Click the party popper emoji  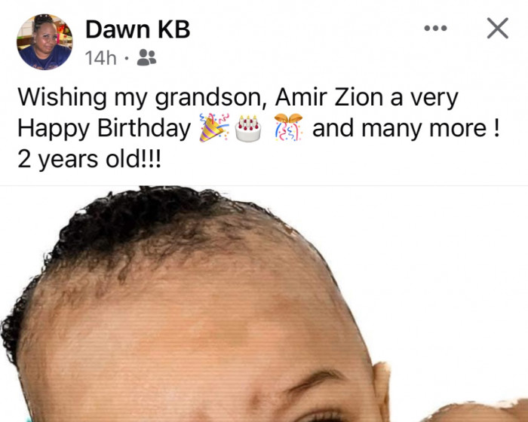pos(213,127)
